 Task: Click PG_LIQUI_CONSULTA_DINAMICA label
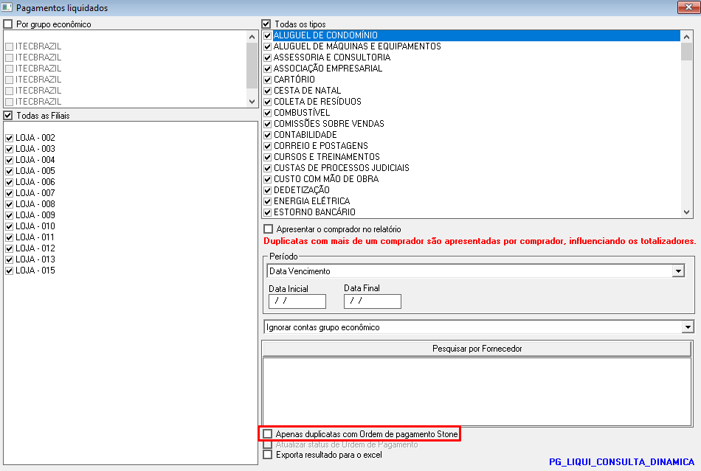[621, 462]
